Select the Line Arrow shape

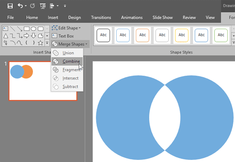coord(20,29)
